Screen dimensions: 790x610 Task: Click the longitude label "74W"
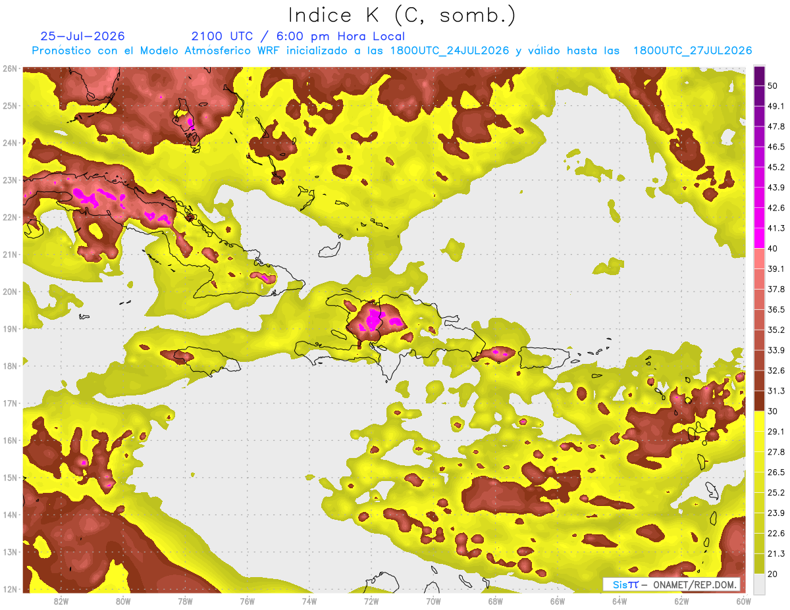[309, 601]
